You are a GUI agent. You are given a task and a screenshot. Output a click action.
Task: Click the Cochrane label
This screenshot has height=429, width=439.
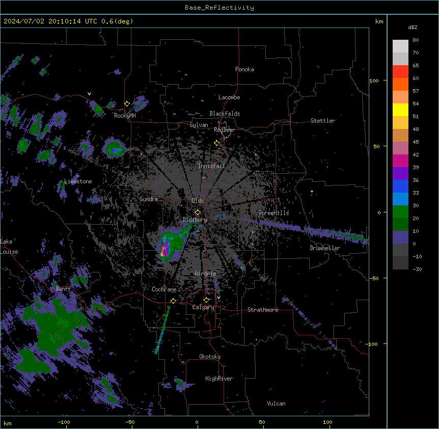pyautogui.click(x=164, y=289)
